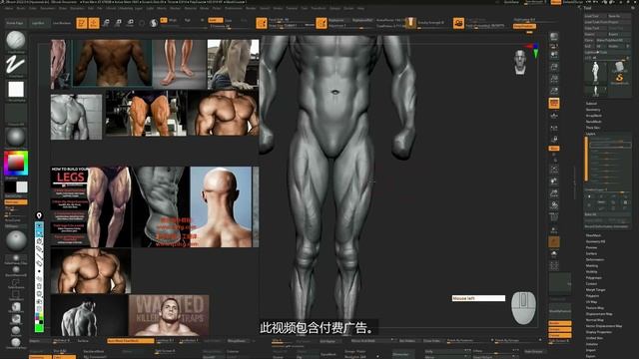
Task: Select the large sphere brush on left shelf
Action: (x=16, y=240)
